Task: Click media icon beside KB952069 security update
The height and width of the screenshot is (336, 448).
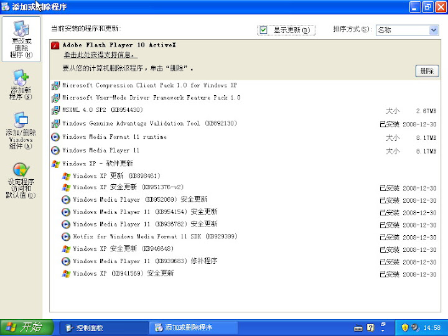Action: click(x=66, y=200)
